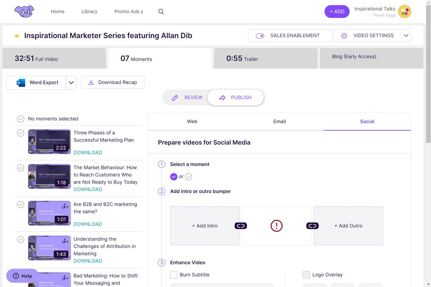
Task: Click the elephant logo in header
Action: 24,11
